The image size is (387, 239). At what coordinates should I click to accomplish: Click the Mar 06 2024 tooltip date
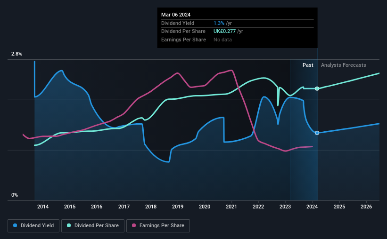[176, 15]
